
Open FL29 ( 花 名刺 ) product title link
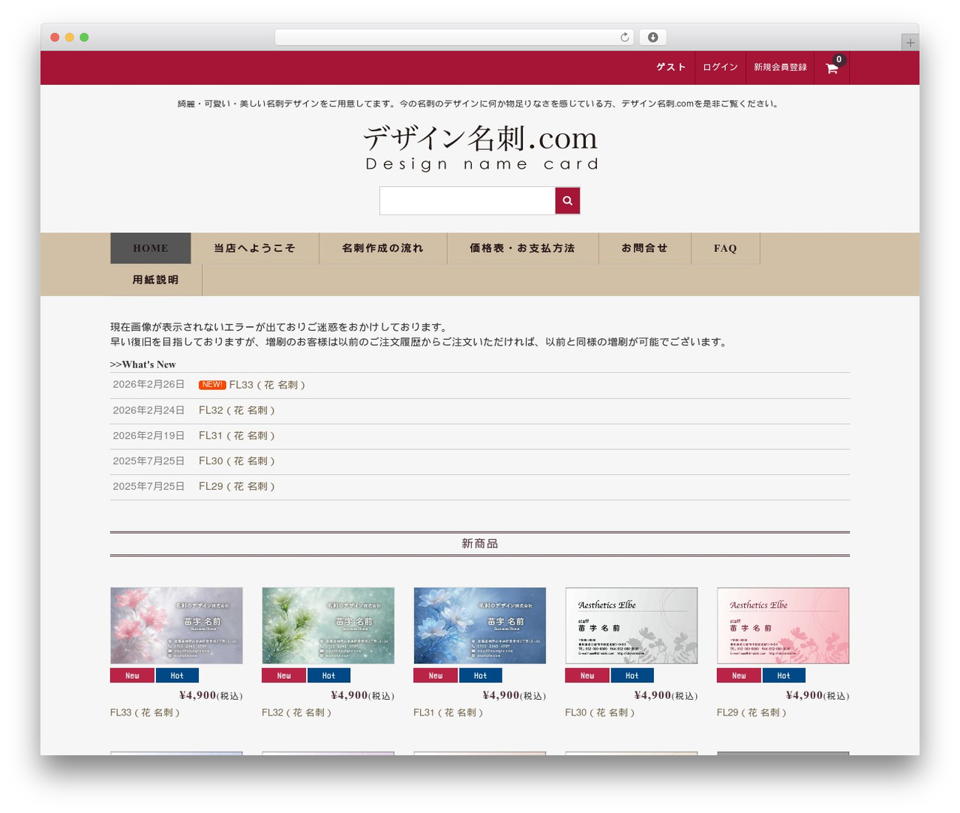tap(751, 712)
